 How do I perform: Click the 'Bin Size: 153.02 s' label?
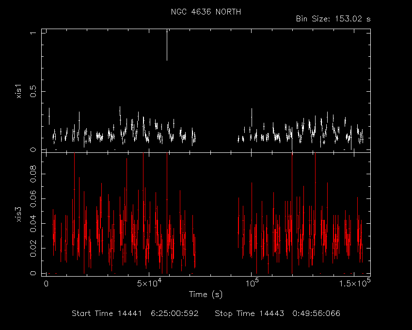(x=333, y=19)
